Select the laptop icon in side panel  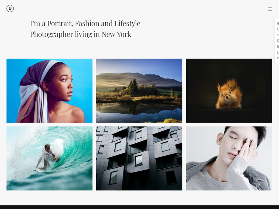pyautogui.click(x=278, y=53)
